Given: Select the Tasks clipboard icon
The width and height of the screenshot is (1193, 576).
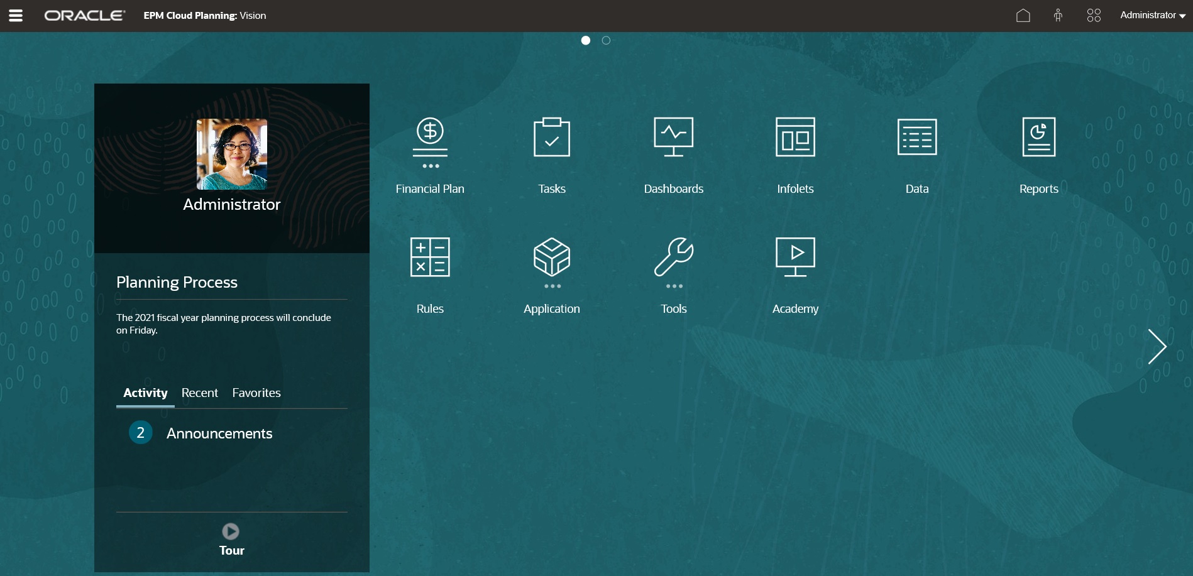Looking at the screenshot, I should click(551, 137).
